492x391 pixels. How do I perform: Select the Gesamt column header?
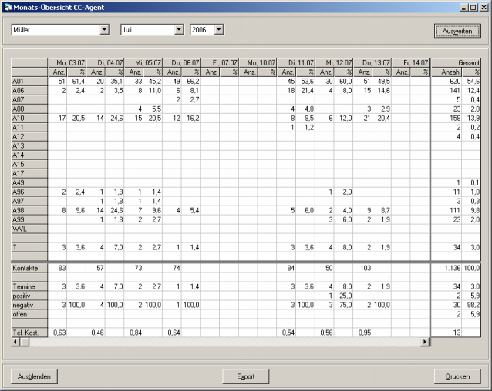[459, 62]
